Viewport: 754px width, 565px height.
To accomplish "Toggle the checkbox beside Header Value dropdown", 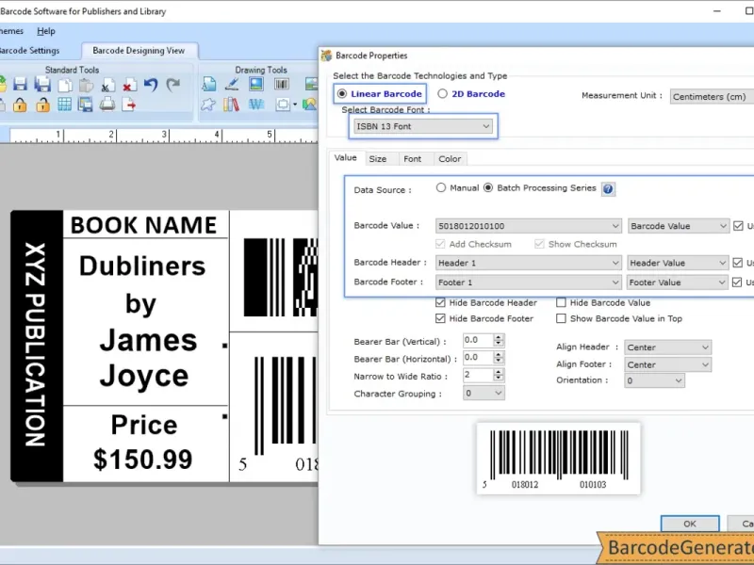I will coord(738,263).
